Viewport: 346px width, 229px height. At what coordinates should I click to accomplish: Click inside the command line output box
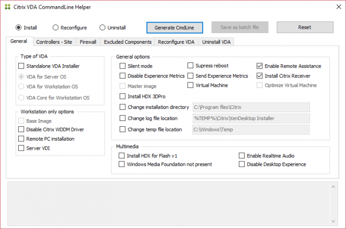[169, 204]
